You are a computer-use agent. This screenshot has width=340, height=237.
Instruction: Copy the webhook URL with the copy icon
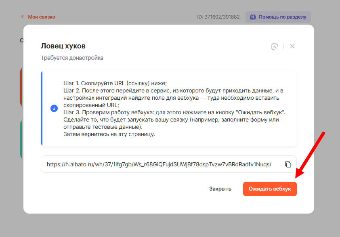288,164
